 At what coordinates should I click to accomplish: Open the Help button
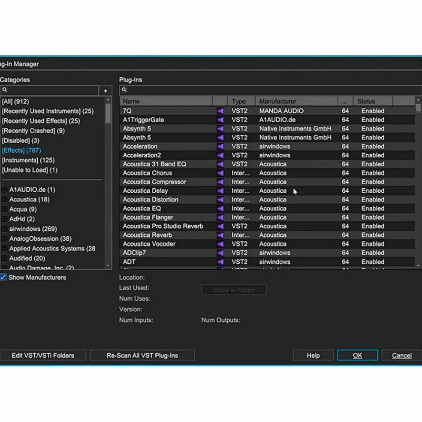(313, 356)
